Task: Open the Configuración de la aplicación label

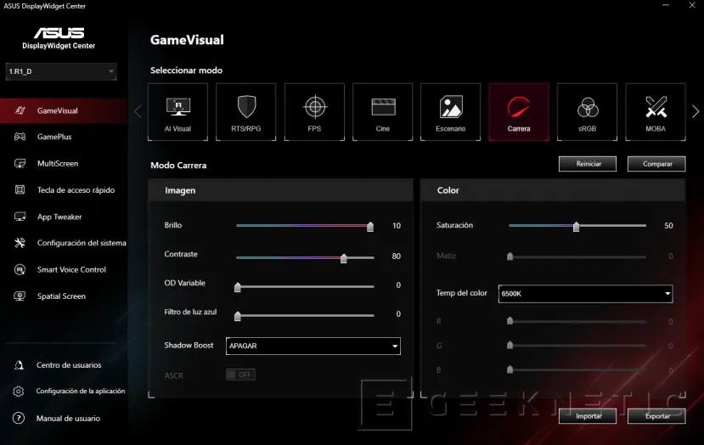Action: pyautogui.click(x=81, y=391)
